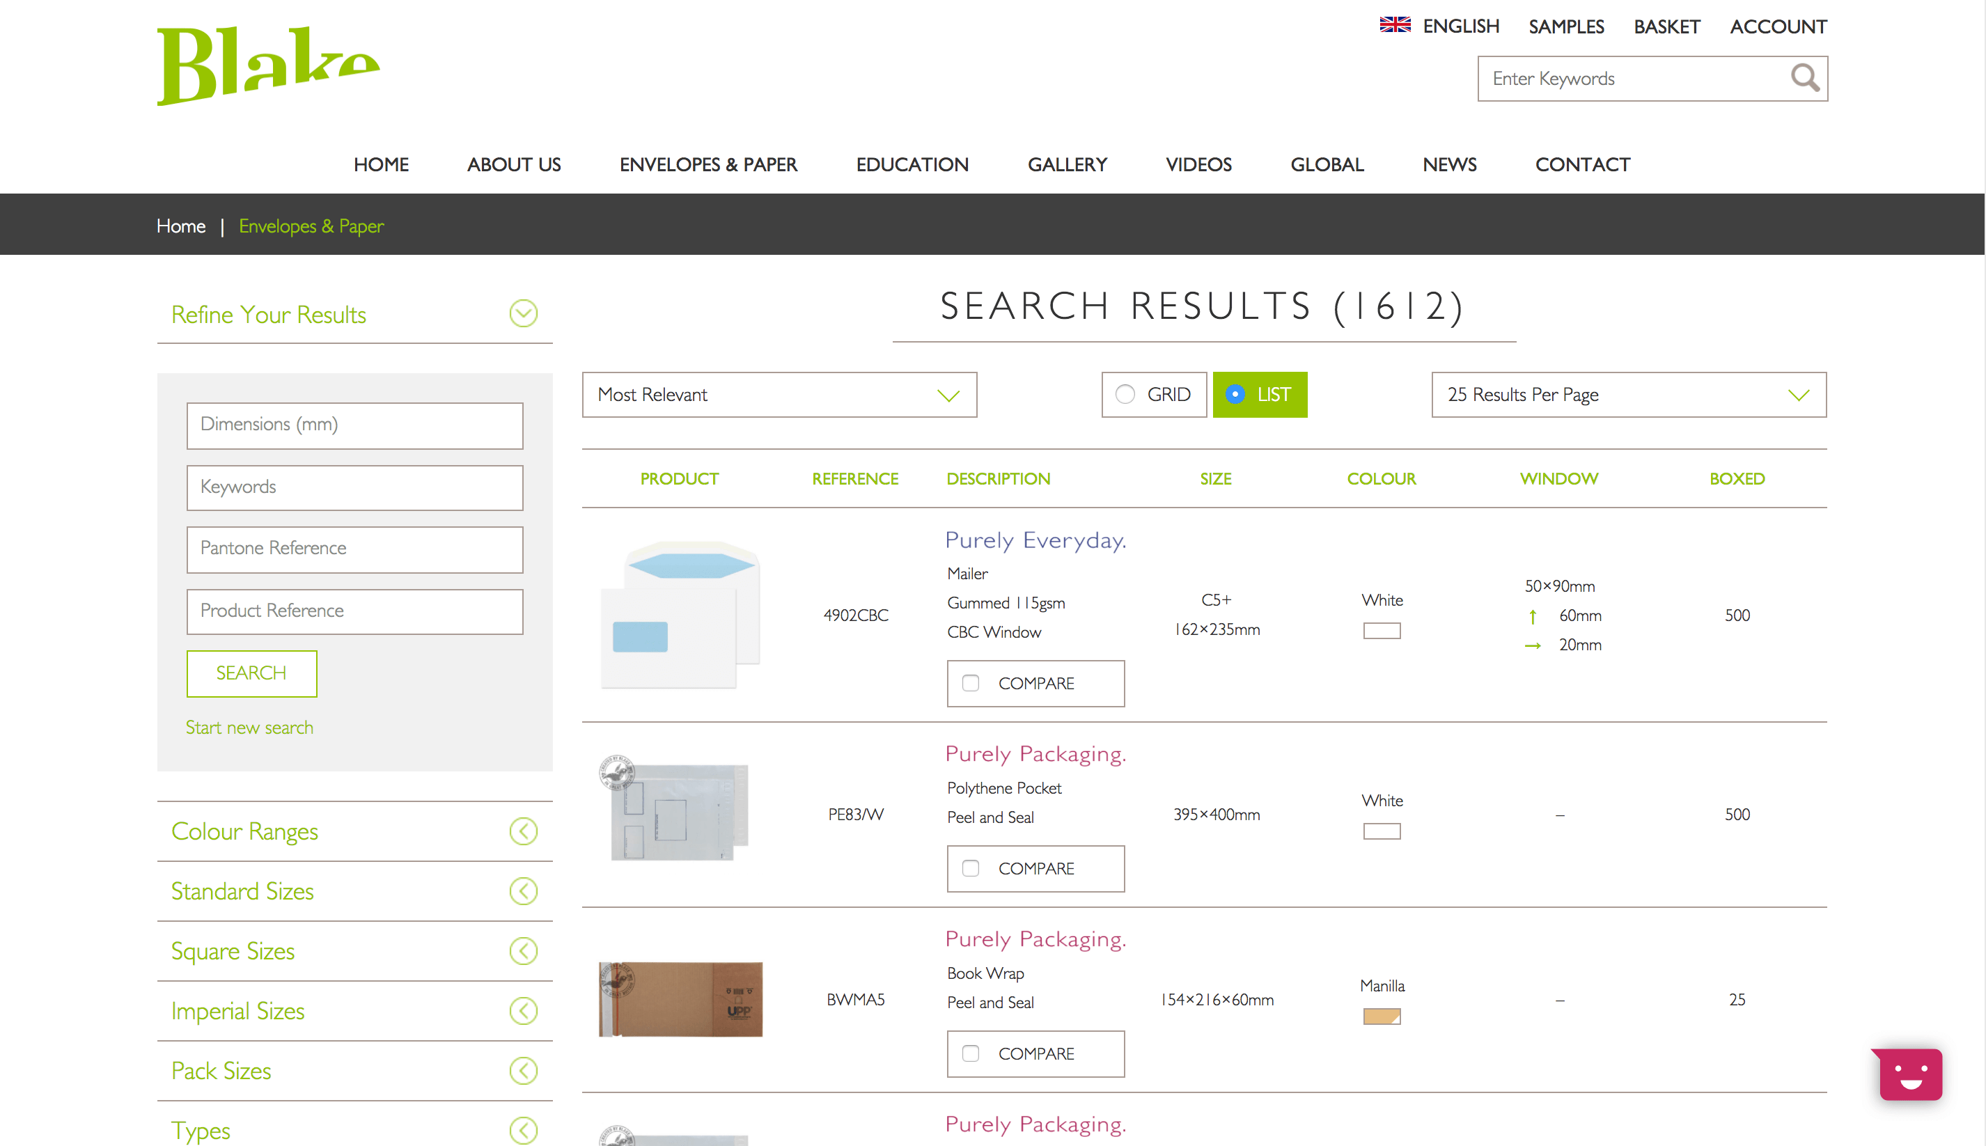1986x1146 pixels.
Task: Open the CONTACT menu item
Action: [1583, 164]
